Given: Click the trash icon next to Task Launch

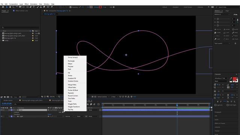Looking at the screenshot, I should pyautogui.click(x=235, y=43).
